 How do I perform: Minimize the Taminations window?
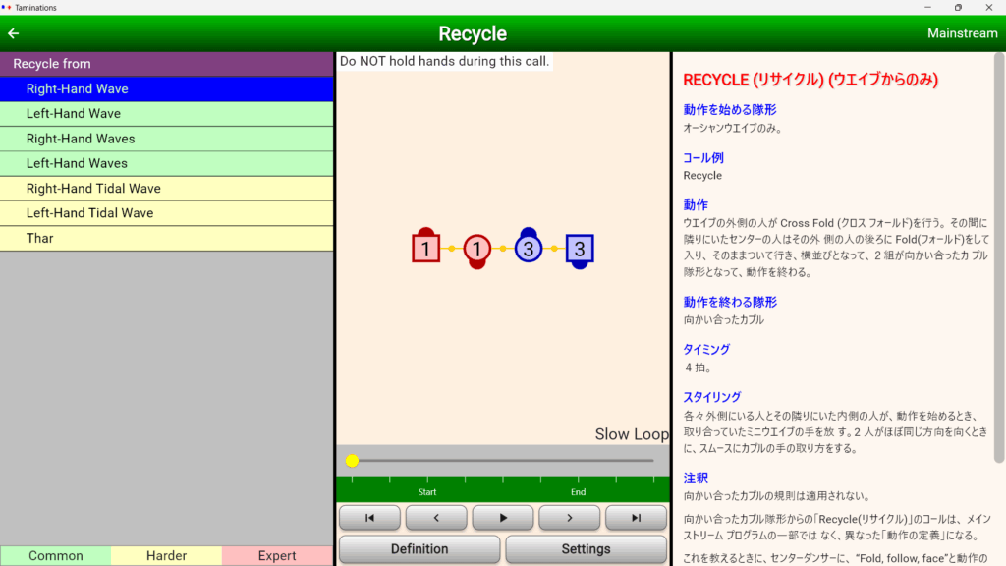pos(927,7)
